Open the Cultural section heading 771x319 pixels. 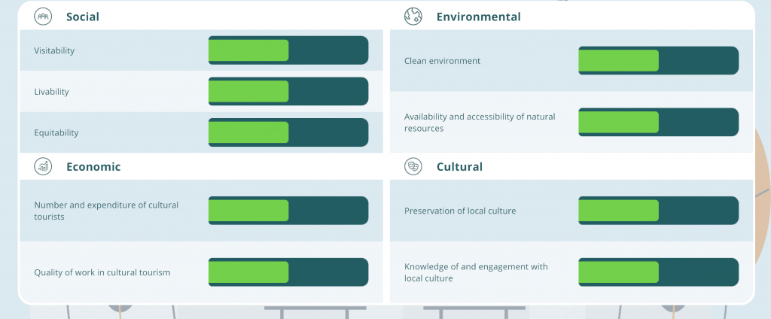pyautogui.click(x=459, y=166)
